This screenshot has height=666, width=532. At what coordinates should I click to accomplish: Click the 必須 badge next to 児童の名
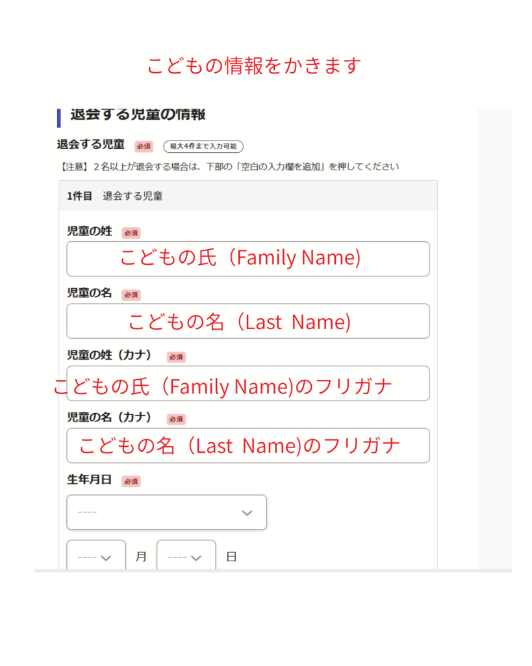click(x=131, y=295)
